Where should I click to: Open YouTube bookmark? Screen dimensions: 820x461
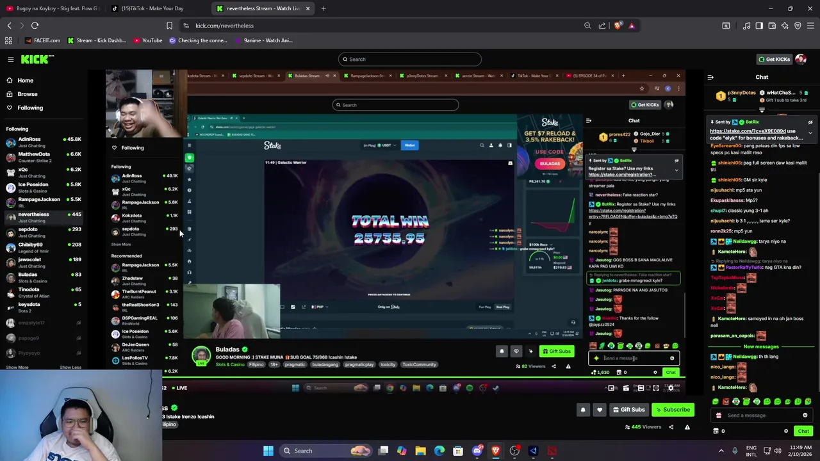point(148,40)
